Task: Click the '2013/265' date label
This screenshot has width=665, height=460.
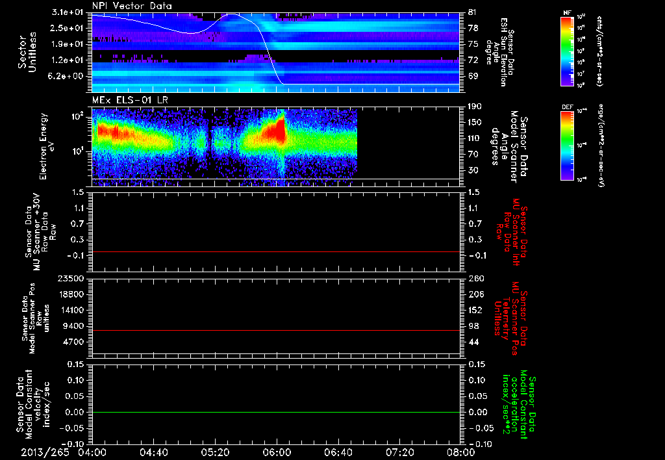Action: [45, 452]
